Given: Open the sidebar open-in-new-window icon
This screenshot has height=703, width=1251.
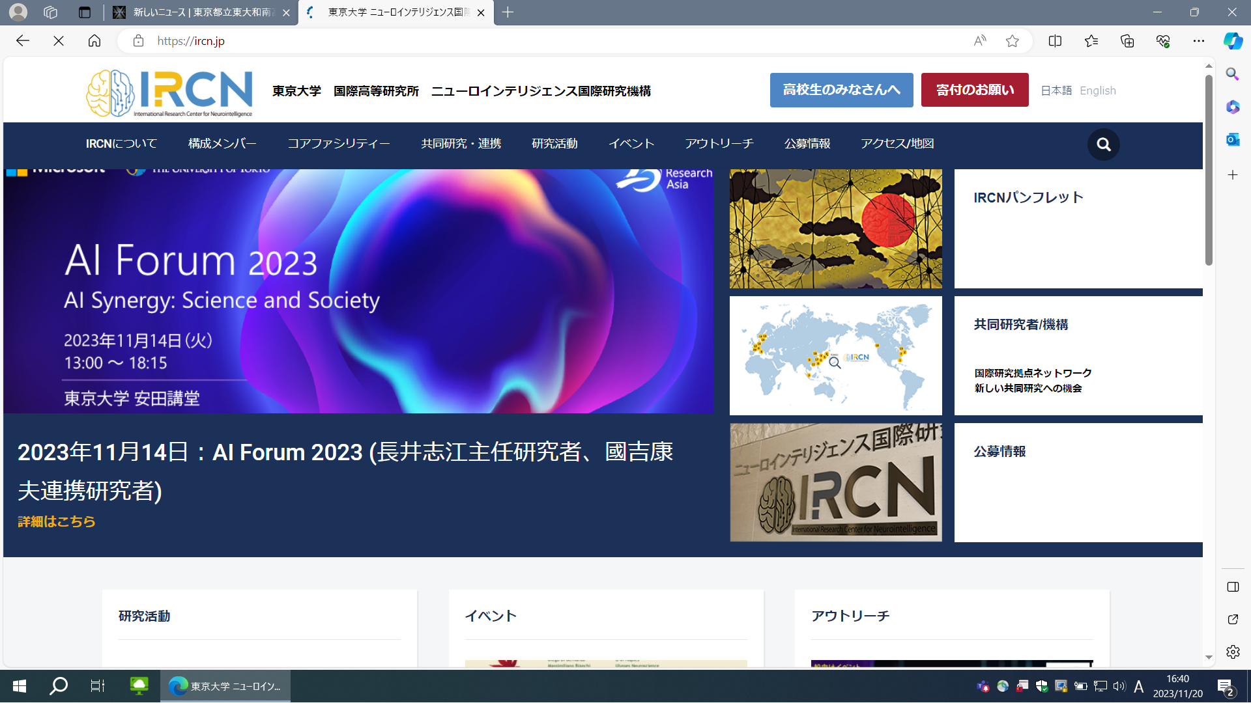Looking at the screenshot, I should (x=1233, y=619).
